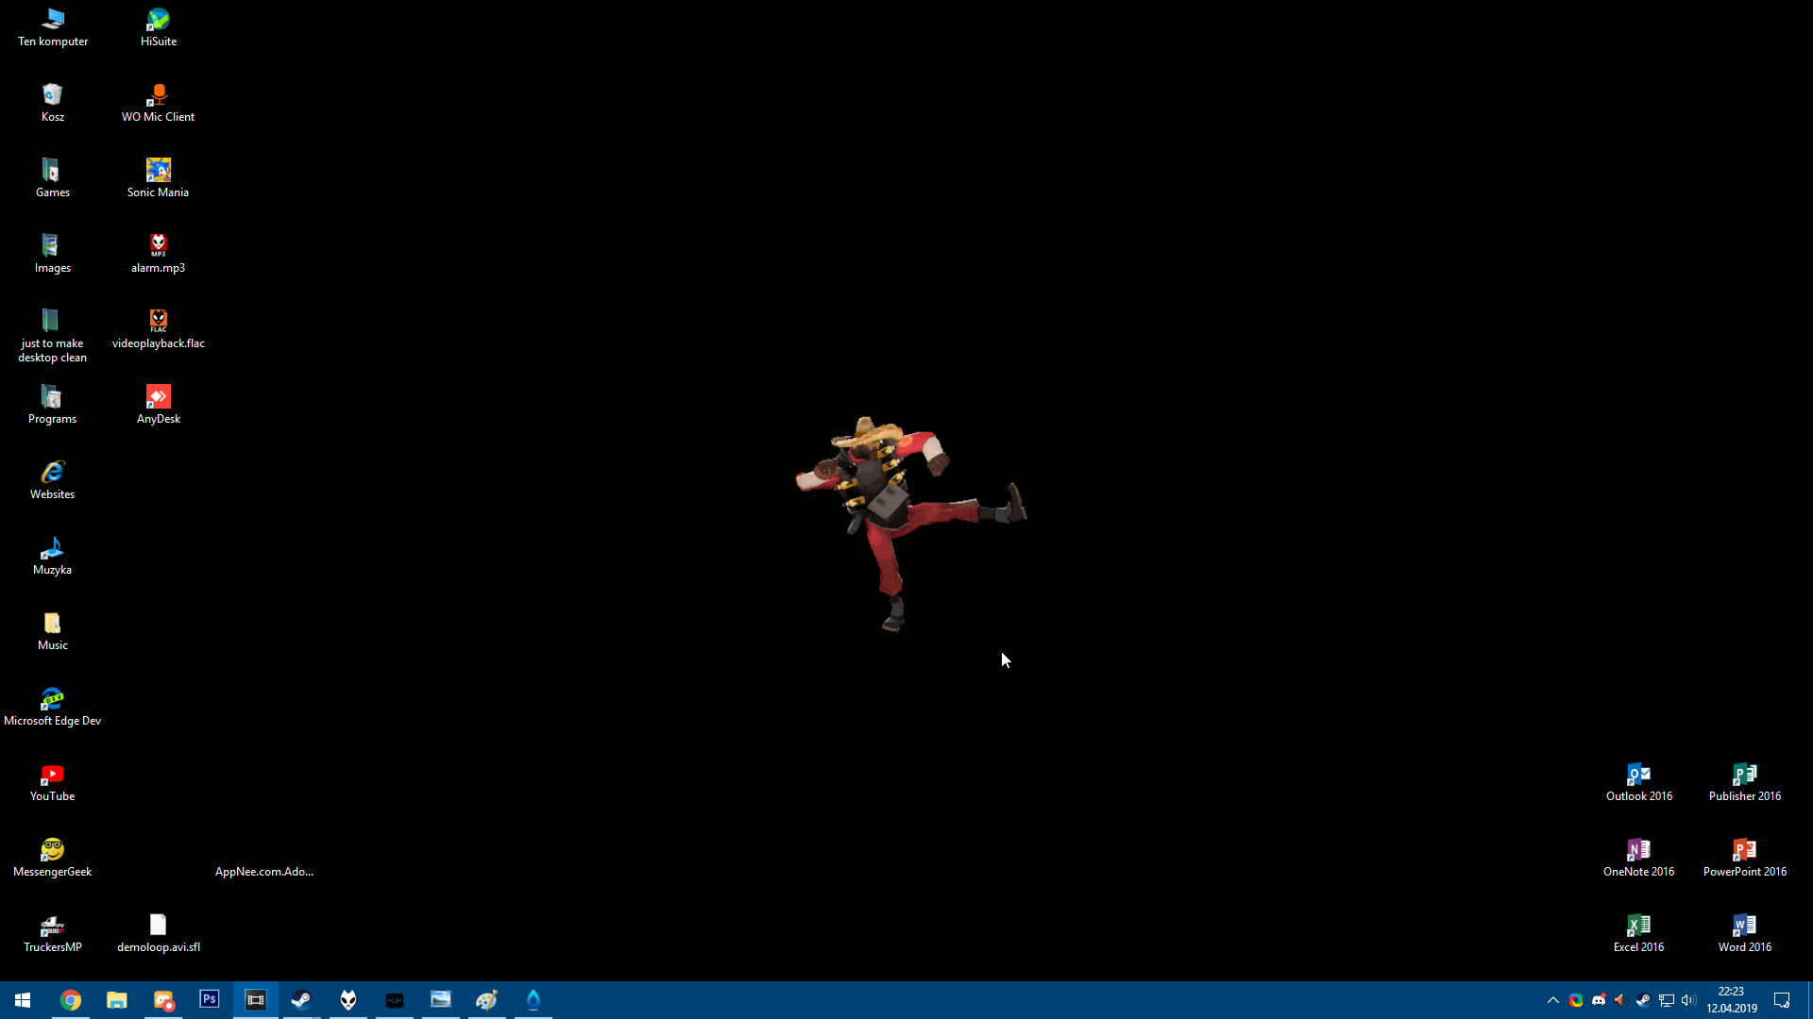The image size is (1813, 1019).
Task: Open File Explorer from the taskbar
Action: tap(117, 1000)
